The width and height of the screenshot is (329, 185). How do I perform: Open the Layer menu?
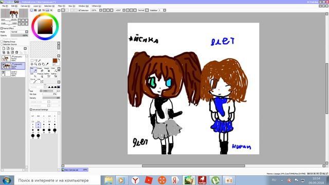click(x=37, y=6)
